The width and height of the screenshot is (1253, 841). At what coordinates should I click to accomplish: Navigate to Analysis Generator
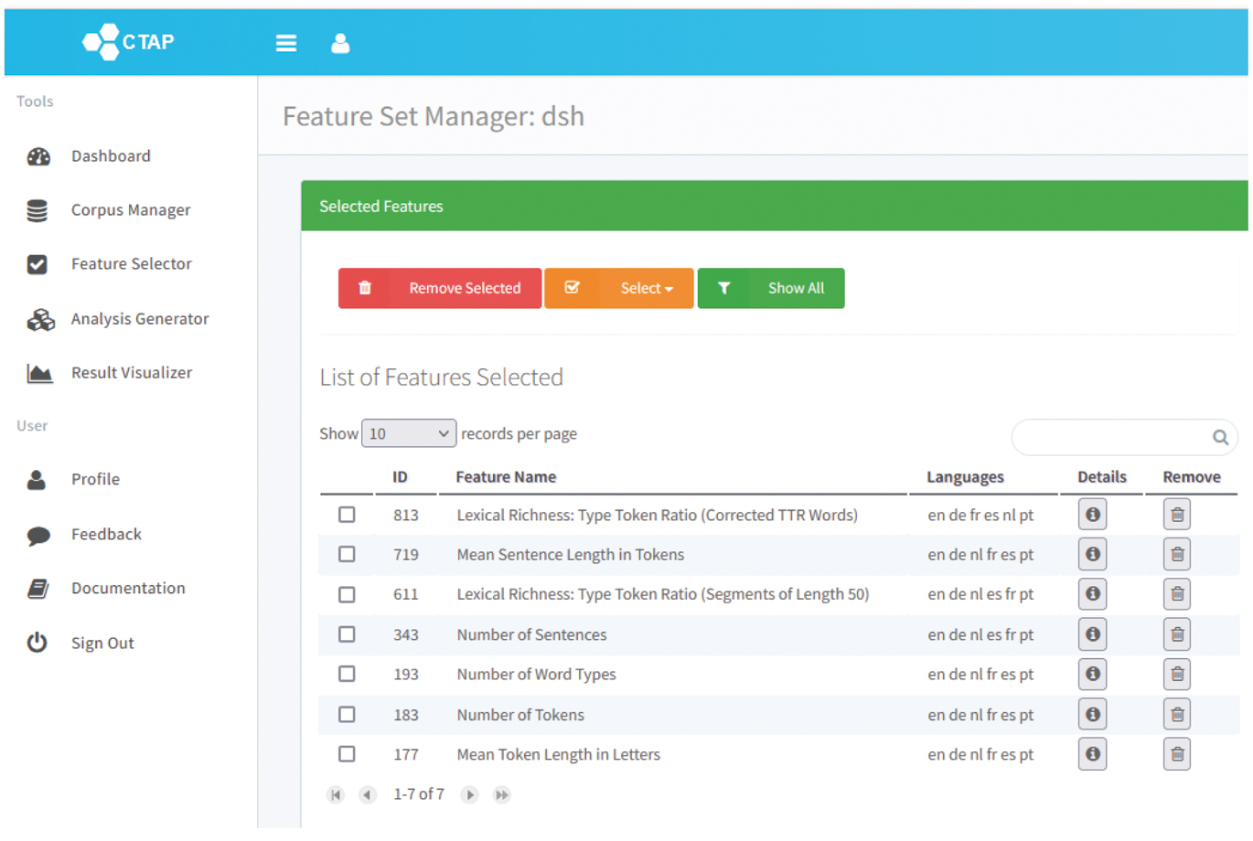(x=140, y=319)
